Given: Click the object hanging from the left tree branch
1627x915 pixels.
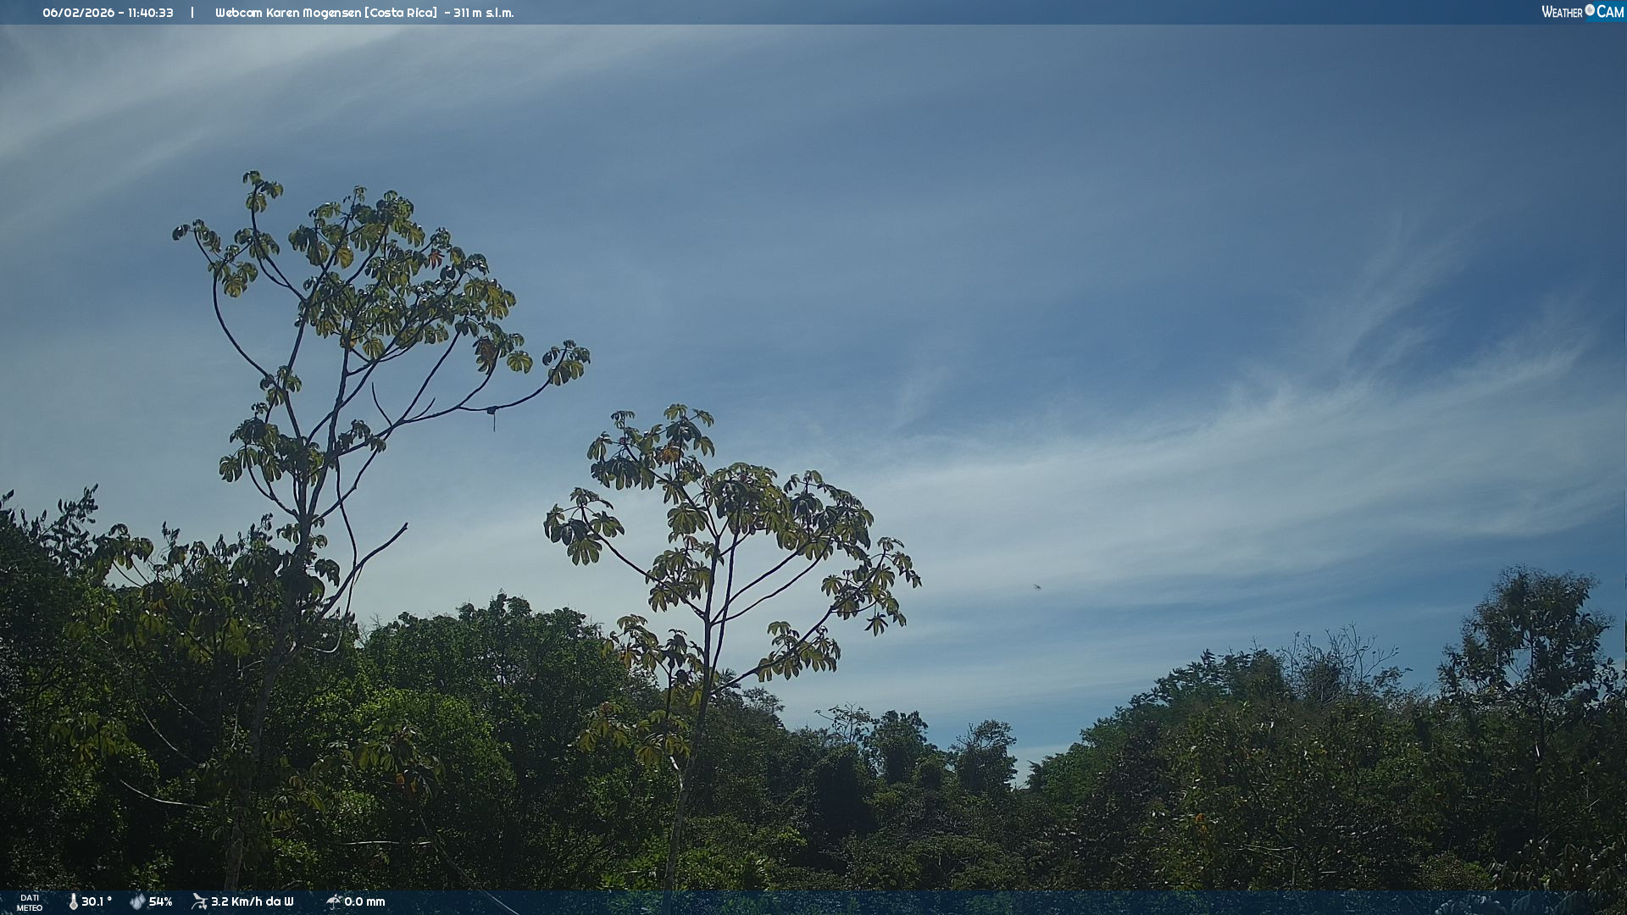Looking at the screenshot, I should [492, 413].
